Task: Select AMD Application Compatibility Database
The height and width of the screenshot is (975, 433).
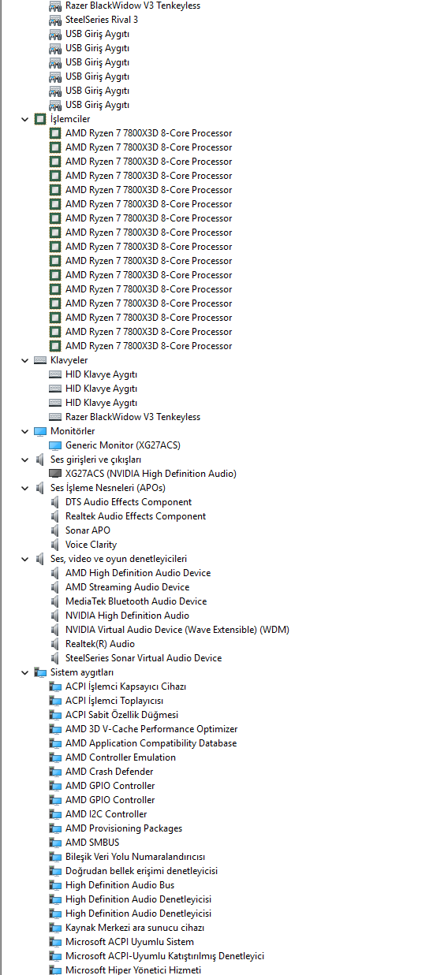Action: 151,743
